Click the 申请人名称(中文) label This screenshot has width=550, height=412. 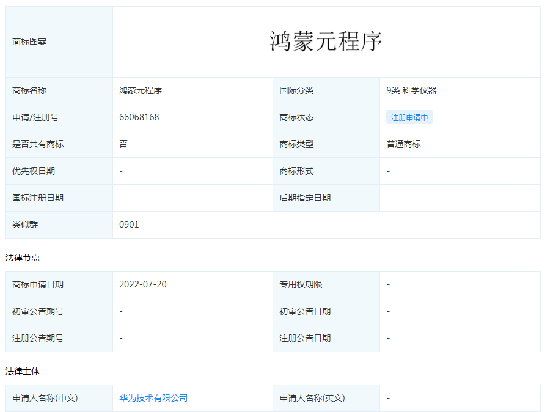45,398
